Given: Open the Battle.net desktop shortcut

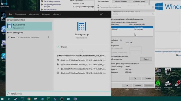Looking at the screenshot, I should 3,17.
